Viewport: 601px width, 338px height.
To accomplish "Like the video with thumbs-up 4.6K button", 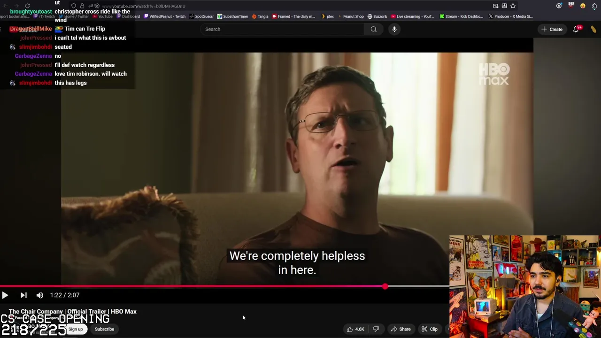I will click(x=355, y=329).
